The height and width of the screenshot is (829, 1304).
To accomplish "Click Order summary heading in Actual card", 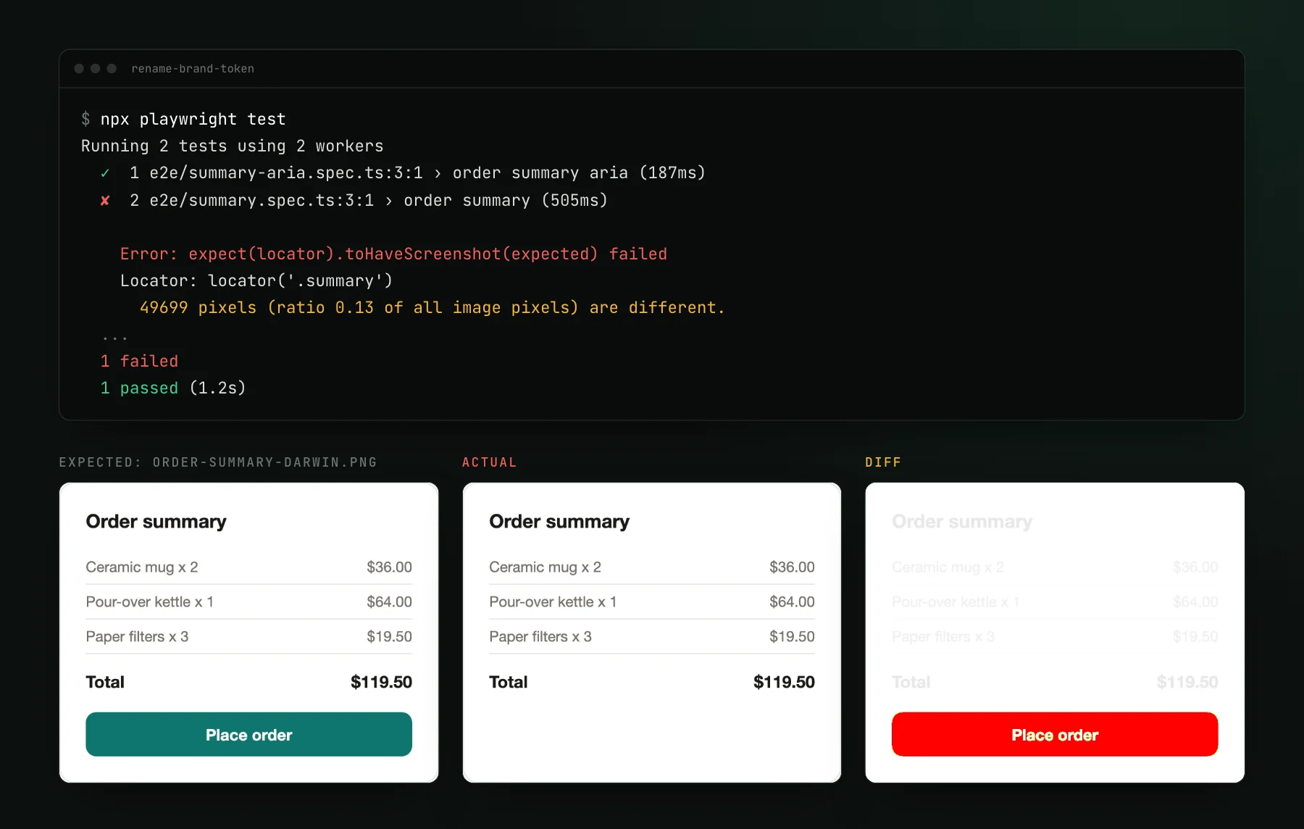I will [559, 522].
